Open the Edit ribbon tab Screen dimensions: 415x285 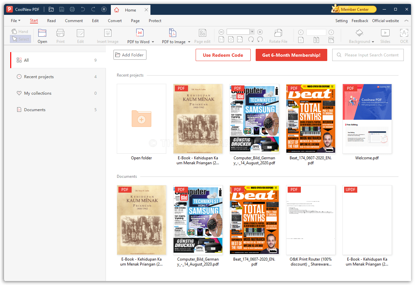point(95,21)
